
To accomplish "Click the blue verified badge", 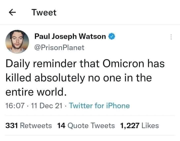I will 112,36.
